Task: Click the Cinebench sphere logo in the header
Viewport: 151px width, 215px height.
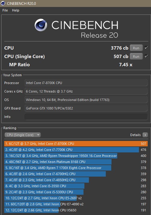Action: (41, 25)
